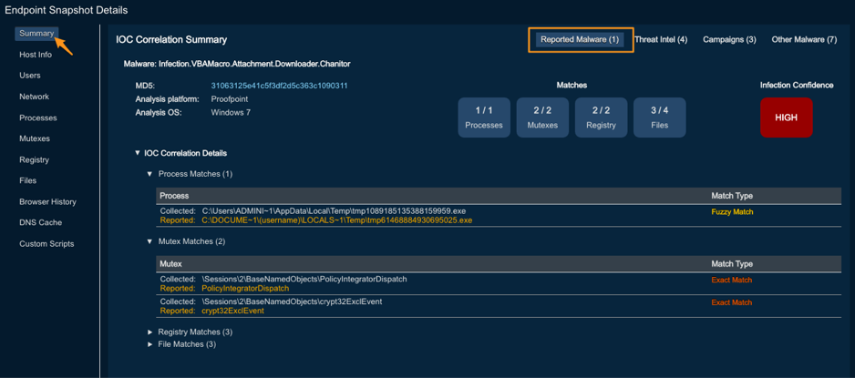Click the MD5 hash link
This screenshot has width=855, height=378.
click(x=279, y=86)
